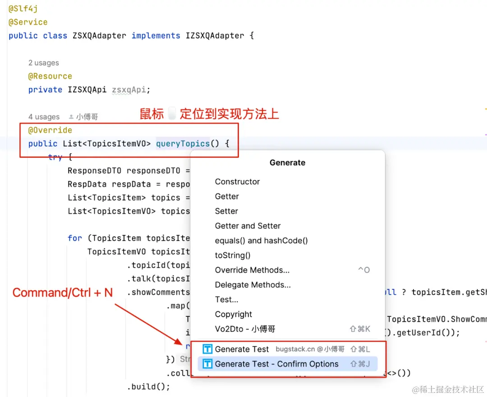Click the author avatar icon beside 小傅哥
The width and height of the screenshot is (487, 397).
[71, 117]
